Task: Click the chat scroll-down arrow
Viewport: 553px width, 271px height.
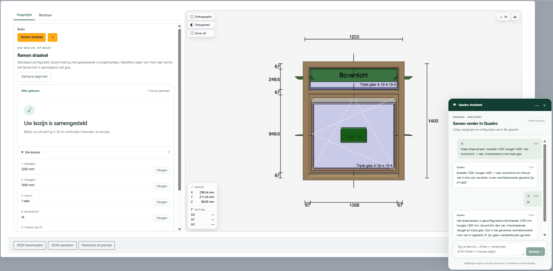Action: point(545,235)
